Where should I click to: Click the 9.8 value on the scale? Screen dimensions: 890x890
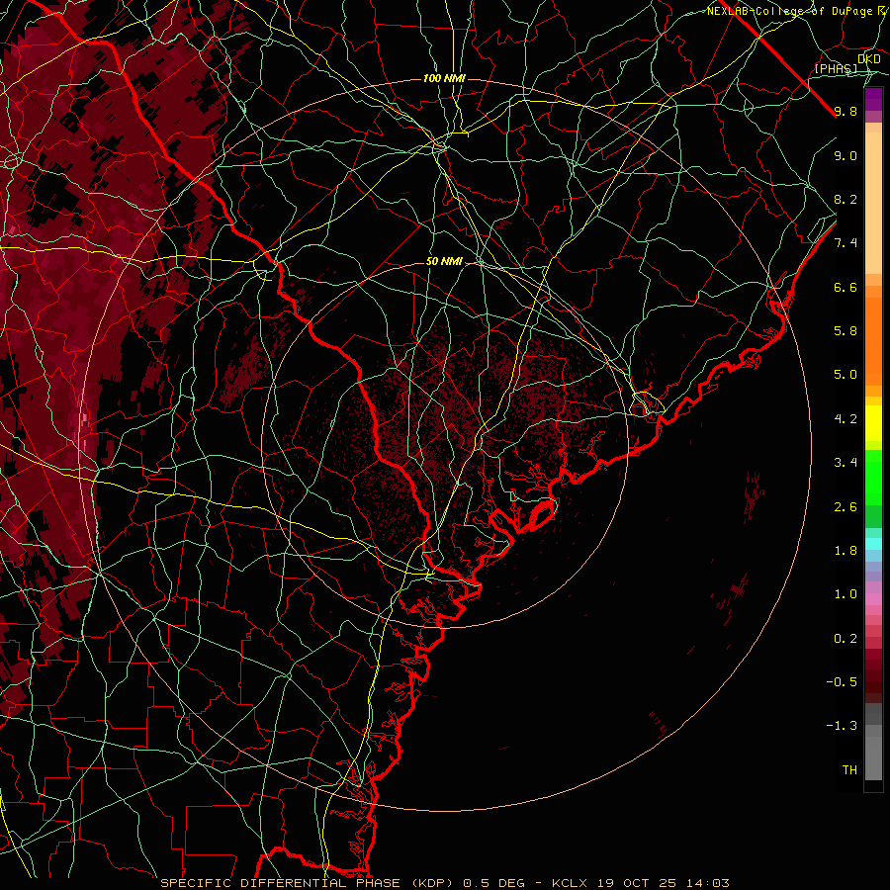(845, 111)
